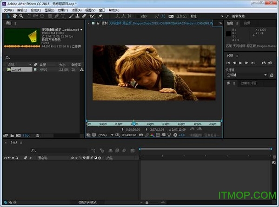The height and width of the screenshot is (207, 279).
Task: Toggle transparency grid in footage viewer
Action: 164,135
